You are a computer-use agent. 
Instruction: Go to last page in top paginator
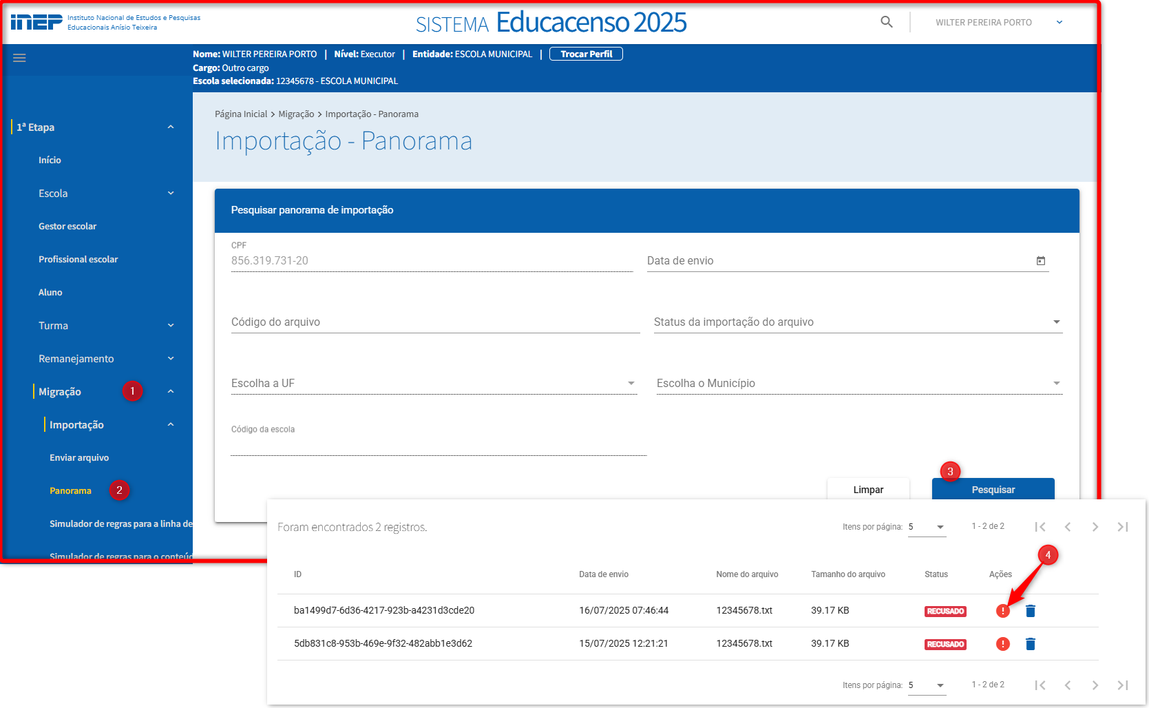[x=1123, y=527]
